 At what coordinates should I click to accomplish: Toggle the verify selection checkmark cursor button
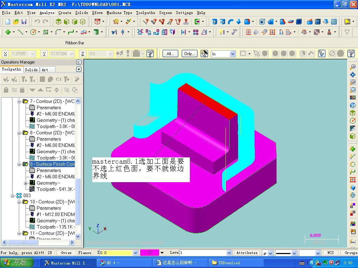pyautogui.click(x=322, y=53)
